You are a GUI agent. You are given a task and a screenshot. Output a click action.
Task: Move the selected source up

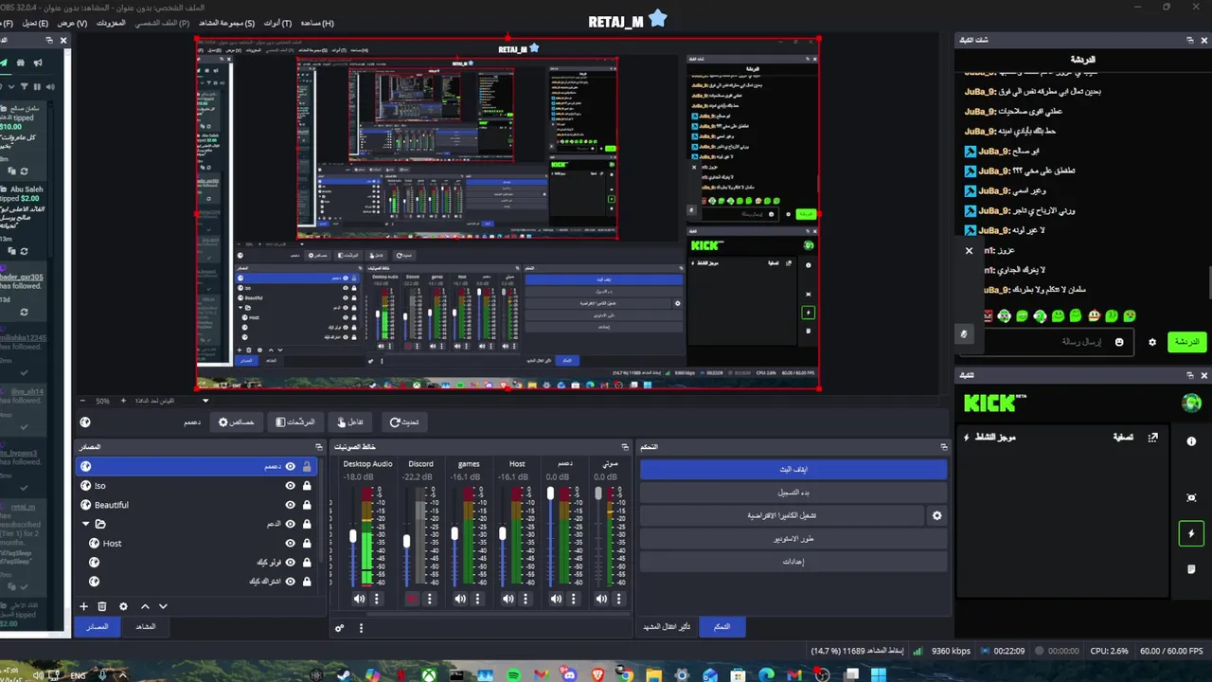coord(145,606)
